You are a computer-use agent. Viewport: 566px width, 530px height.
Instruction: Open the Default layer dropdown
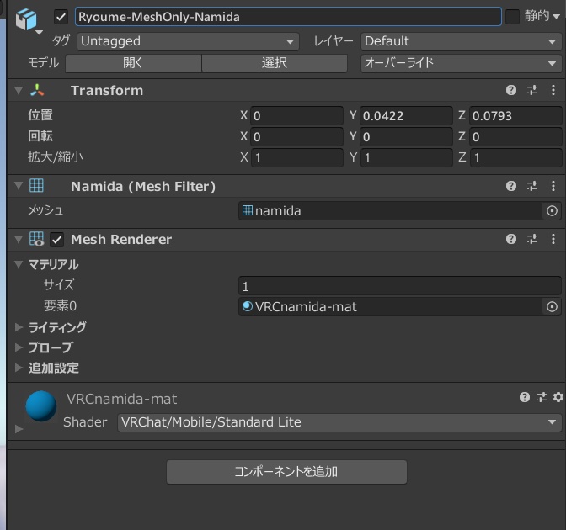[461, 41]
